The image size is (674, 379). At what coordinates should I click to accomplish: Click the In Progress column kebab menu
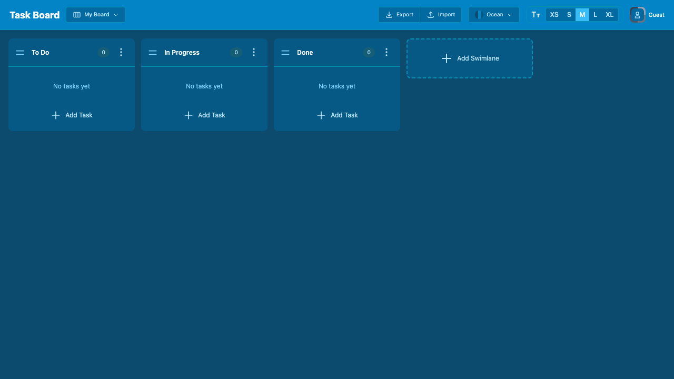[x=253, y=52]
